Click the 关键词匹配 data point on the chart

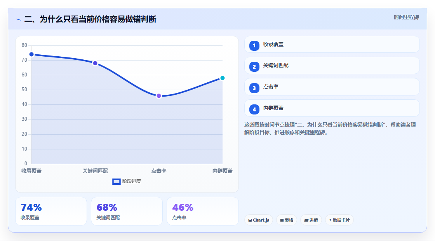95,63
